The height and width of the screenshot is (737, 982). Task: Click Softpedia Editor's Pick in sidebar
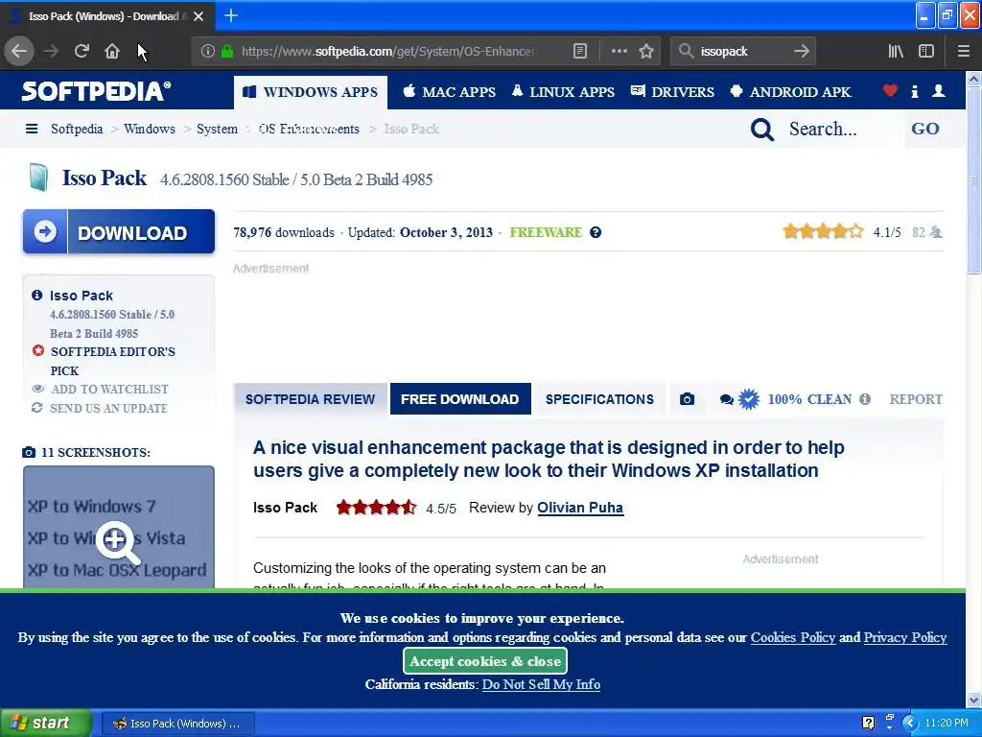click(x=113, y=361)
